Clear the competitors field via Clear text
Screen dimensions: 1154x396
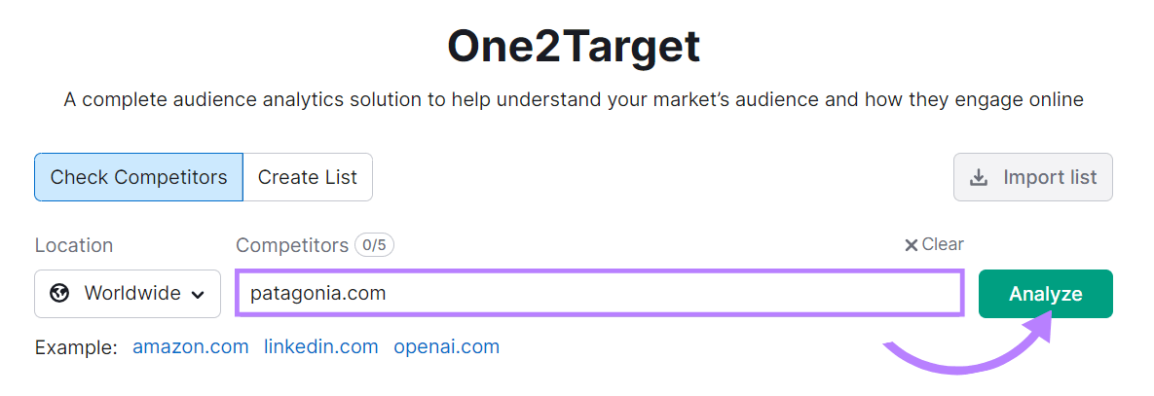click(x=943, y=244)
